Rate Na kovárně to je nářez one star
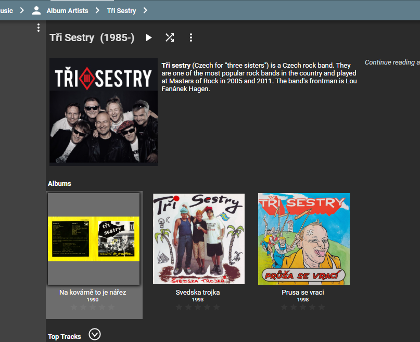The image size is (420, 342). [74, 308]
